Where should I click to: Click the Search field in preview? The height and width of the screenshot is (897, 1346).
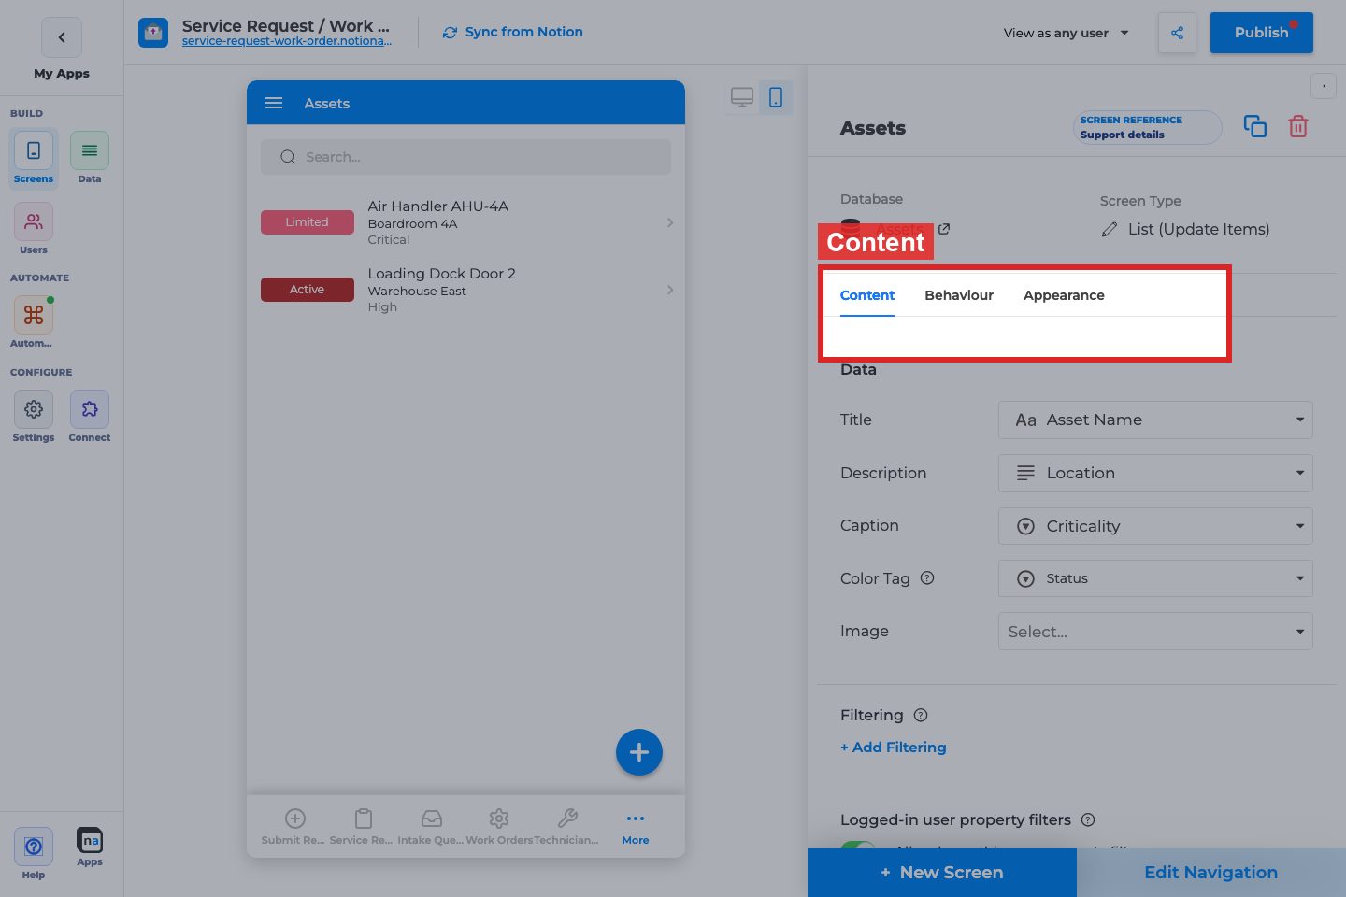pos(465,157)
